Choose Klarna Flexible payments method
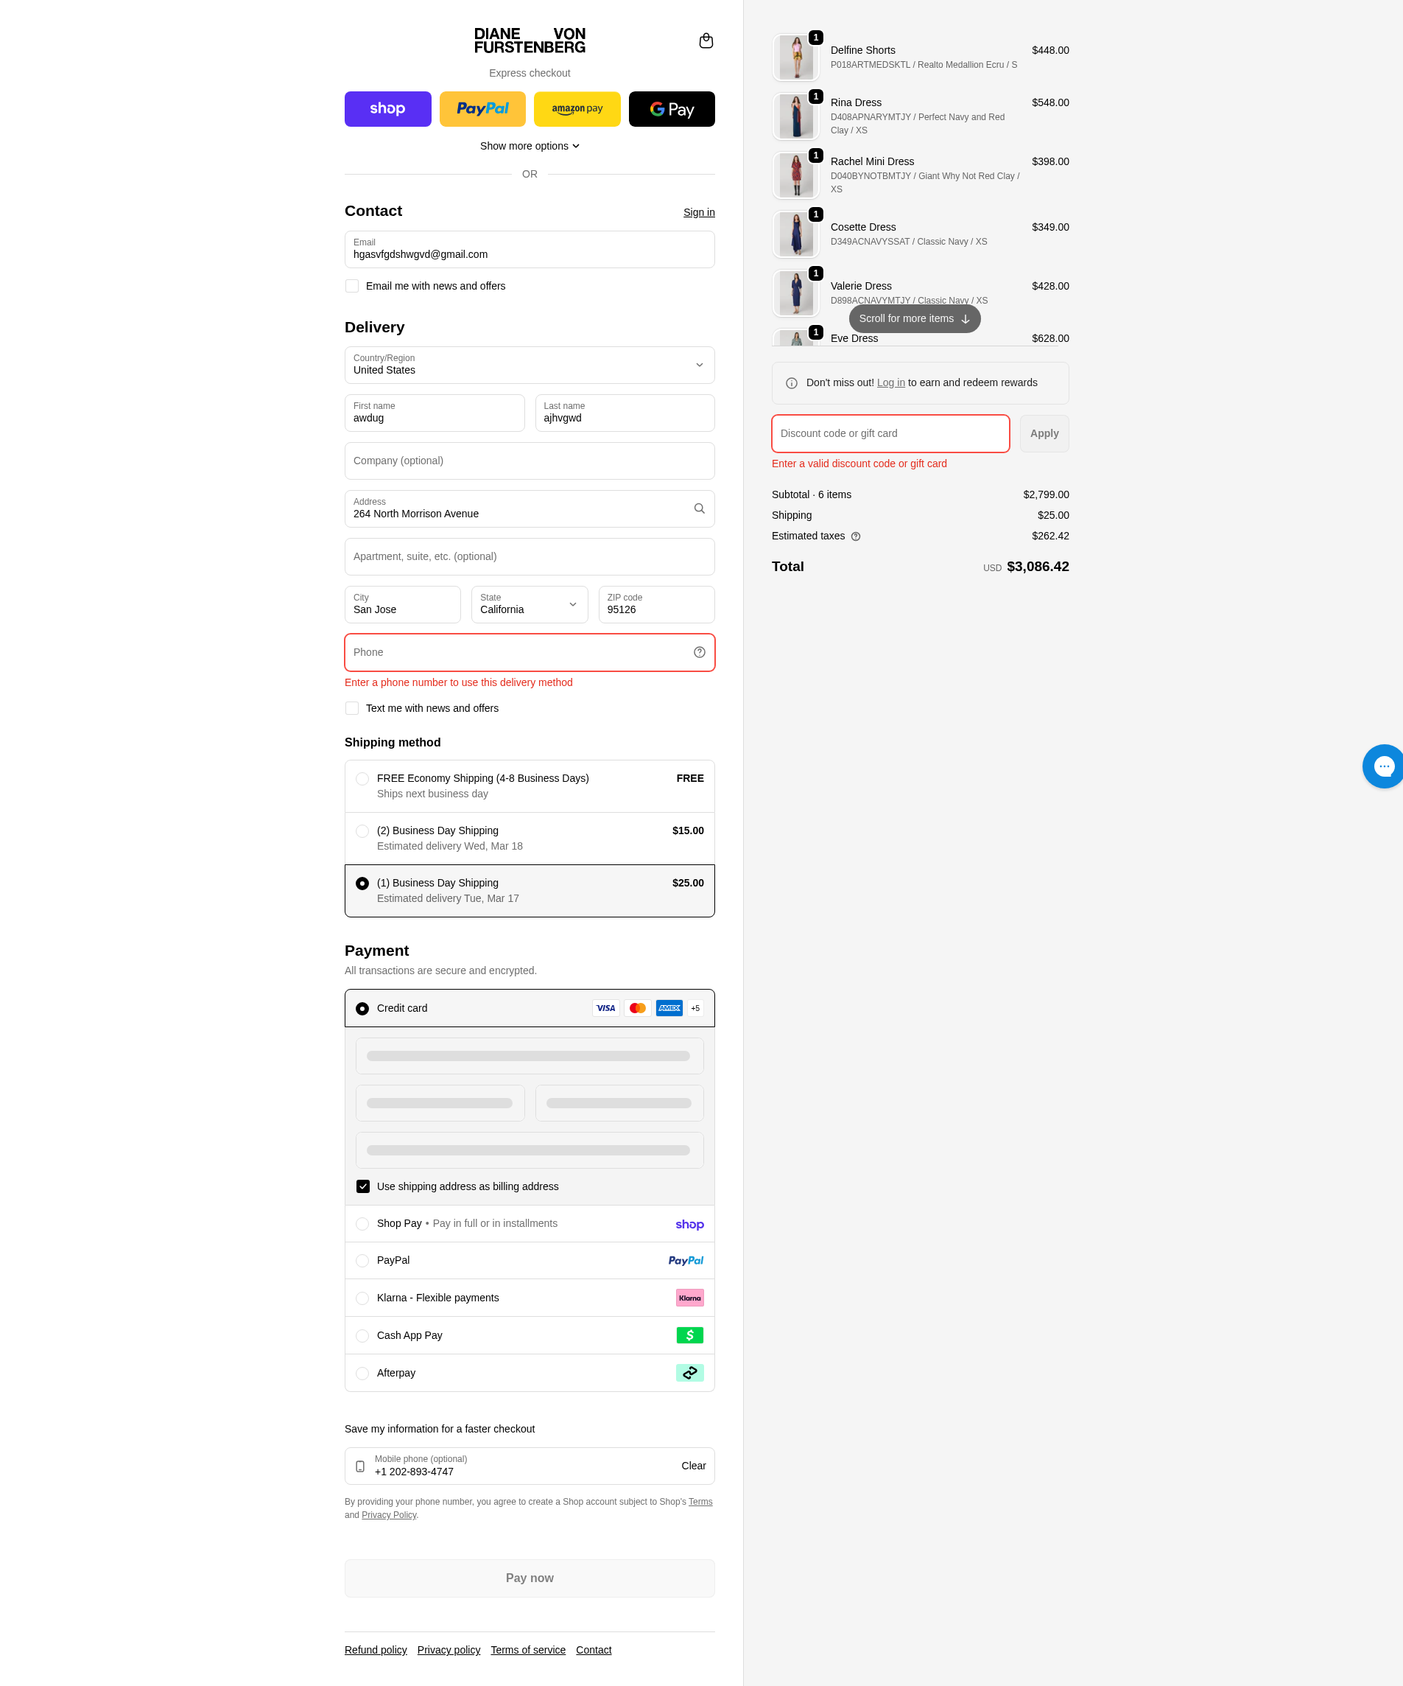The height and width of the screenshot is (1686, 1403). click(x=363, y=1298)
